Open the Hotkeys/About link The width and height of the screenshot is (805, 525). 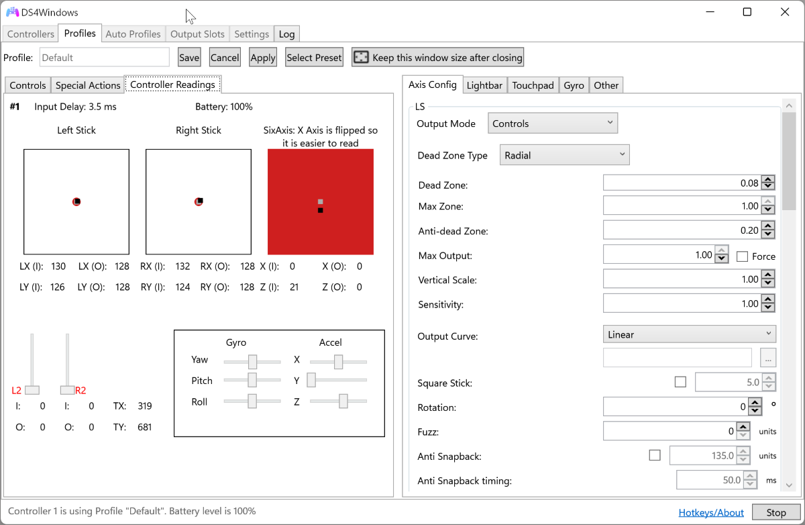[x=711, y=512]
